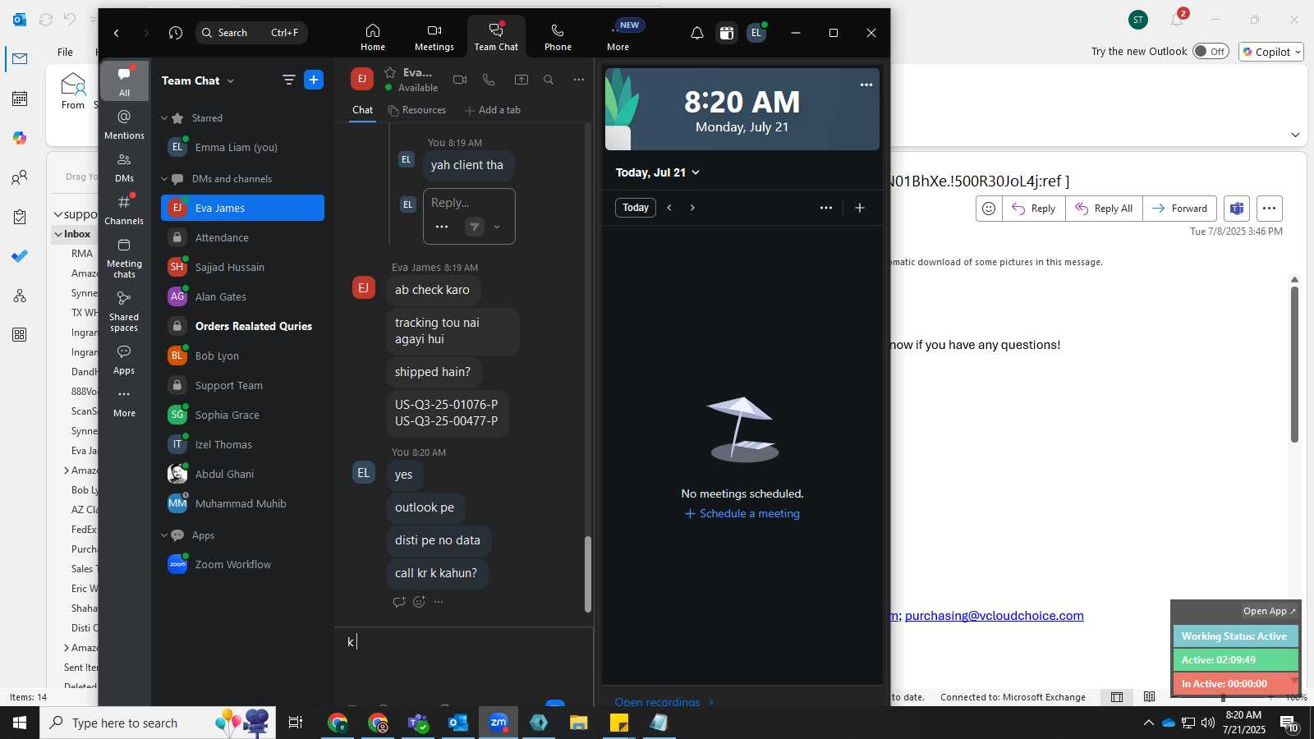Open the Resources tab in the chat

click(417, 110)
